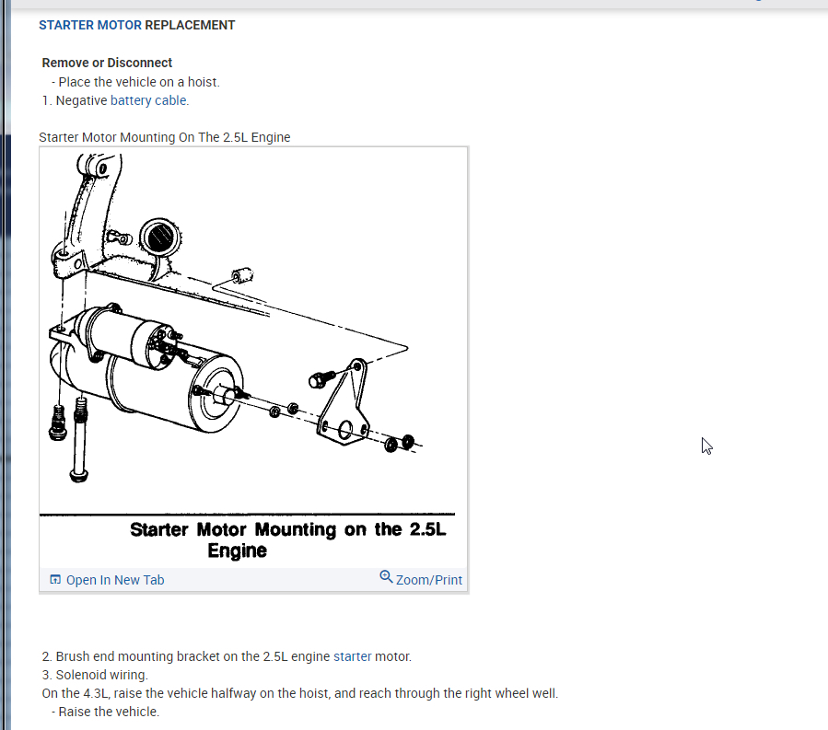Follow the STARTER MOTOR heading link
The image size is (828, 730).
tap(90, 26)
